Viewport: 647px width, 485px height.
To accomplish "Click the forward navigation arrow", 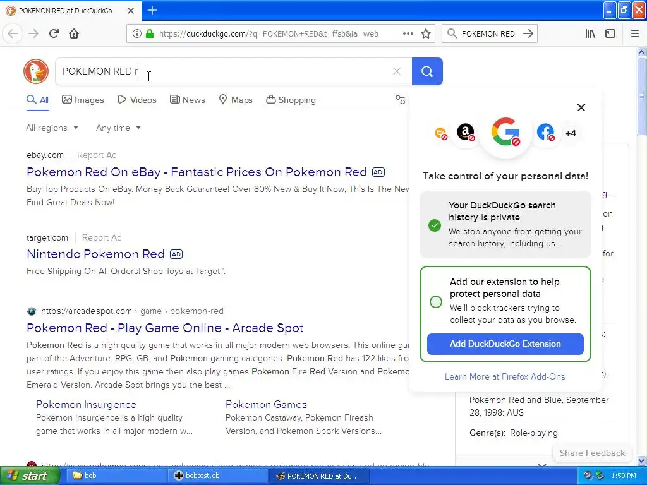I will coord(33,33).
